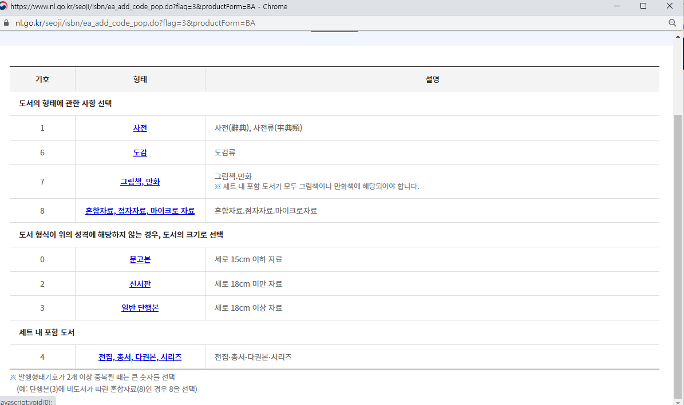This screenshot has height=405, width=684.
Task: Click the zoom magnifier icon in address bar
Action: [x=672, y=23]
